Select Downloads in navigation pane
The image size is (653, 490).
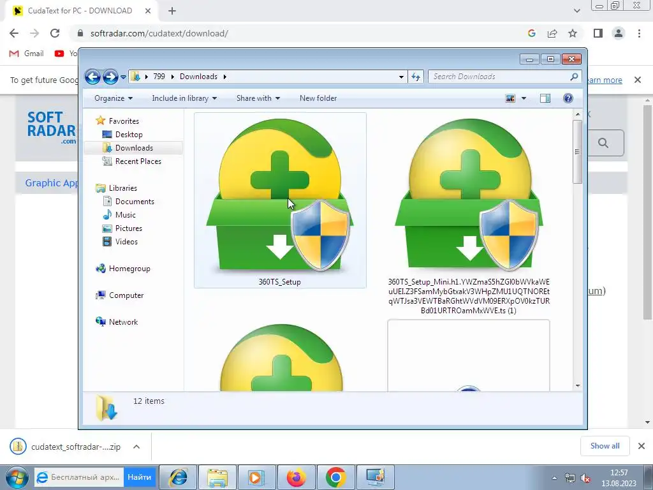133,148
